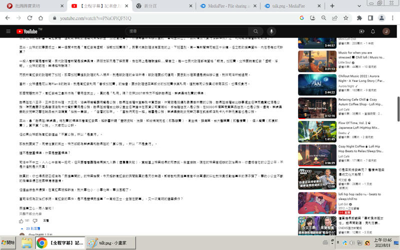The image size is (400, 250).
Task: Select the active YouTube video tab
Action: tap(100, 6)
